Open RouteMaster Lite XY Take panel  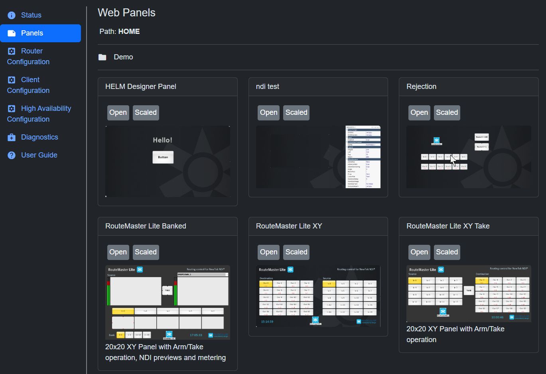(419, 252)
